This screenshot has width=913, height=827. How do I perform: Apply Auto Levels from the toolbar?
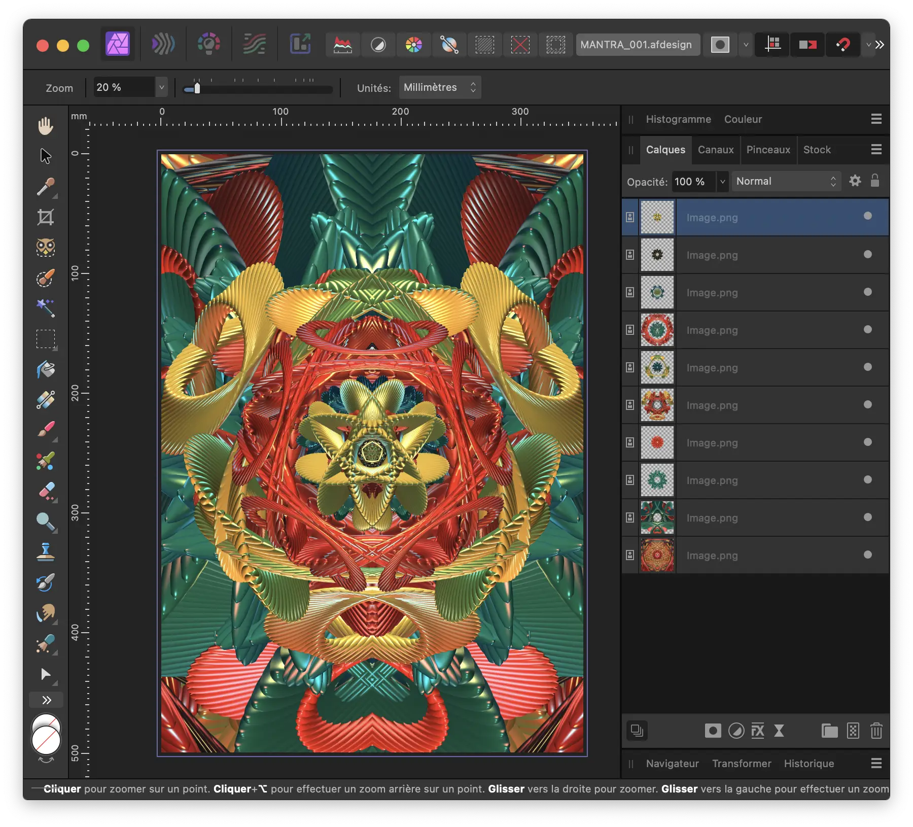[x=343, y=45]
